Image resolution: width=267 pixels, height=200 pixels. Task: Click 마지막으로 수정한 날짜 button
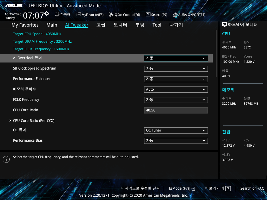tap(141, 189)
